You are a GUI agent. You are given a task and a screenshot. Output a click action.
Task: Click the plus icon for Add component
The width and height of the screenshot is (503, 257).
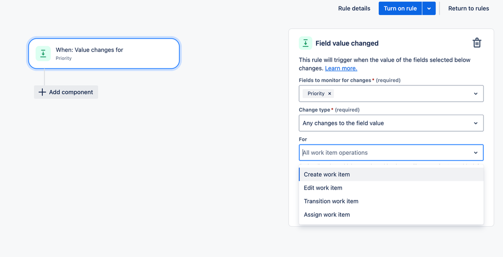pos(42,92)
